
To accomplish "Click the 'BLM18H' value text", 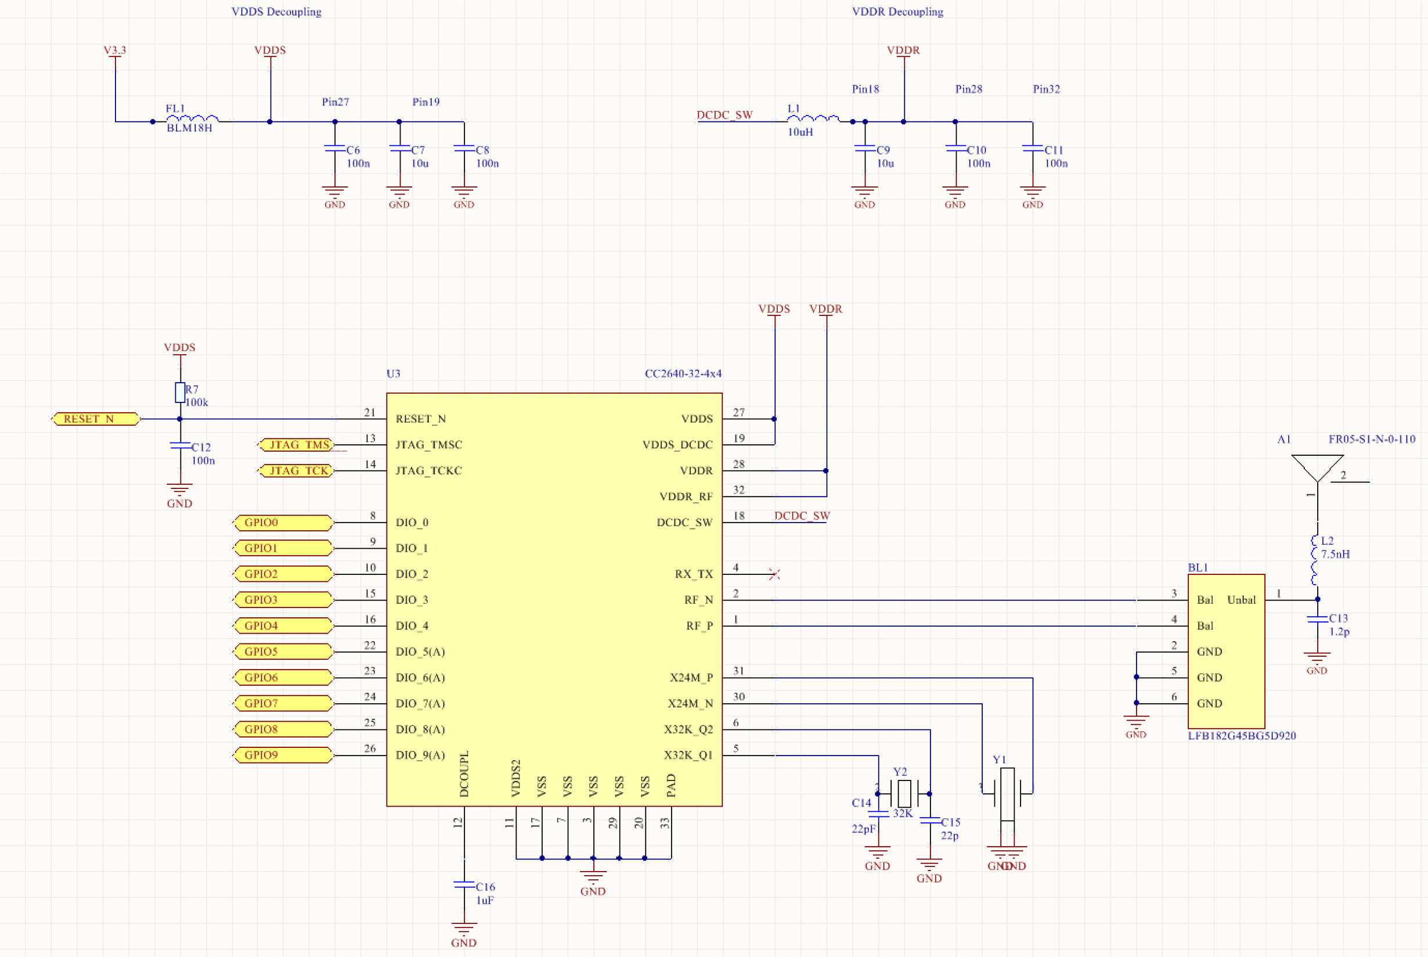I will click(x=190, y=128).
